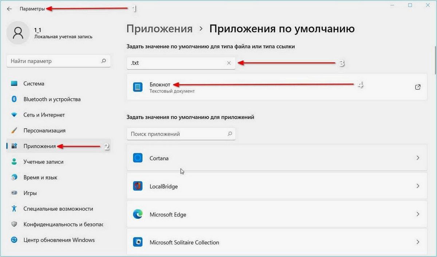
Task: Open Microsoft Solitaire Collection row
Action: click(x=277, y=242)
